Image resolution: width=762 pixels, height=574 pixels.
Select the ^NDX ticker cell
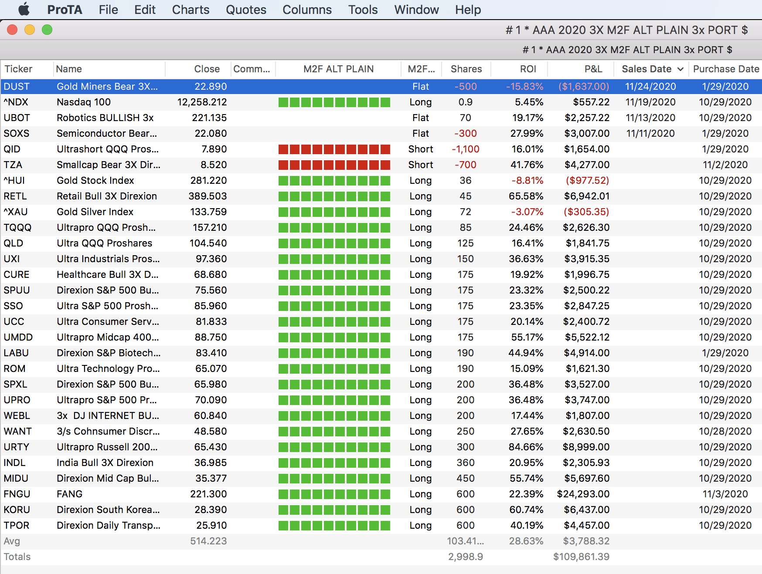tap(16, 102)
